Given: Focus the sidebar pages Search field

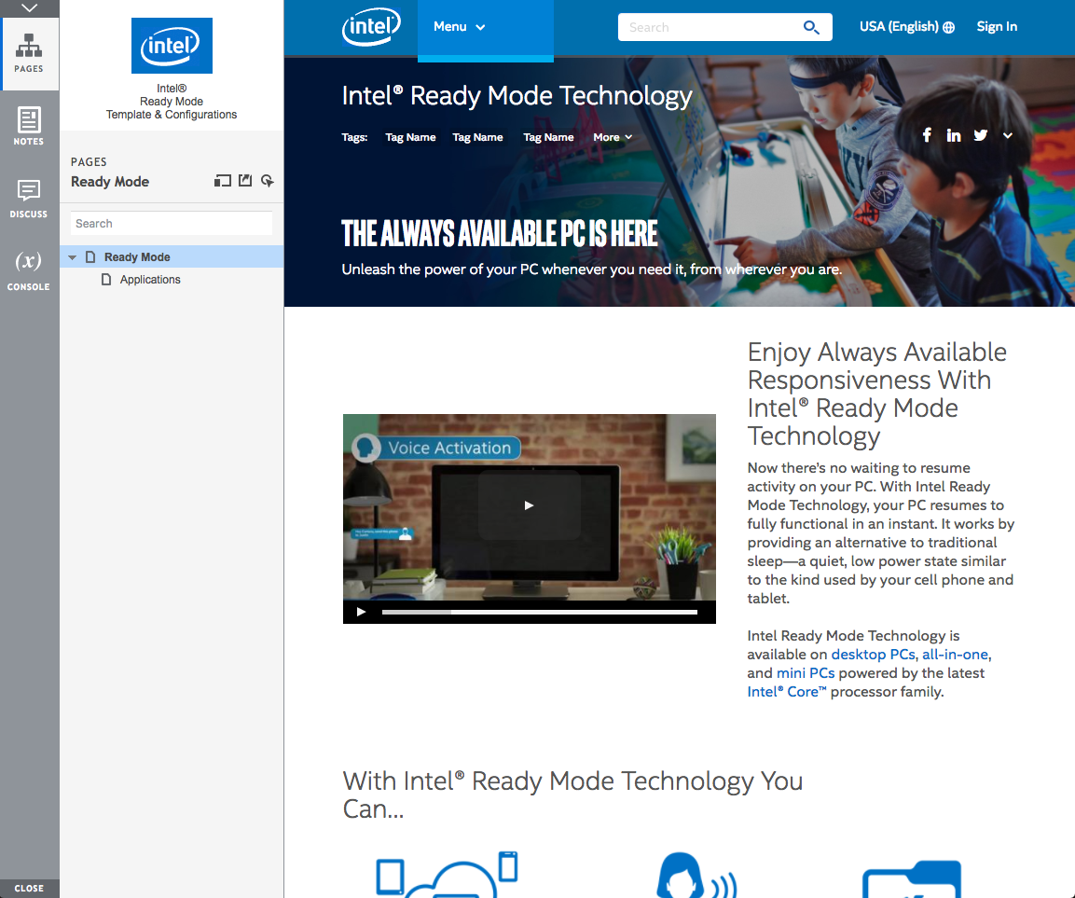Looking at the screenshot, I should click(172, 224).
